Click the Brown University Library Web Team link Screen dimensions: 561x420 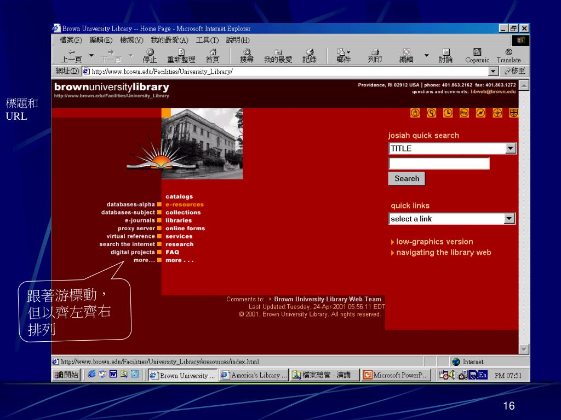pos(328,299)
